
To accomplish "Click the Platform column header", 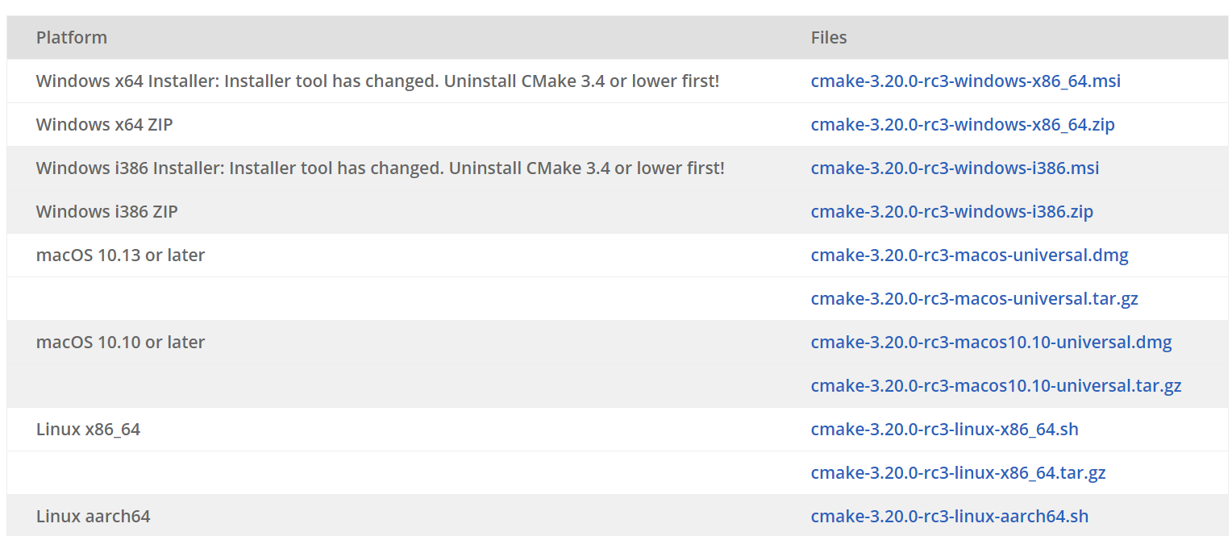I will 72,37.
